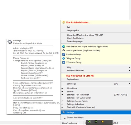Image resolution: width=131 pixels, height=125 pixels.
Task: Expand the Language submenu arrow
Action: 129,84
